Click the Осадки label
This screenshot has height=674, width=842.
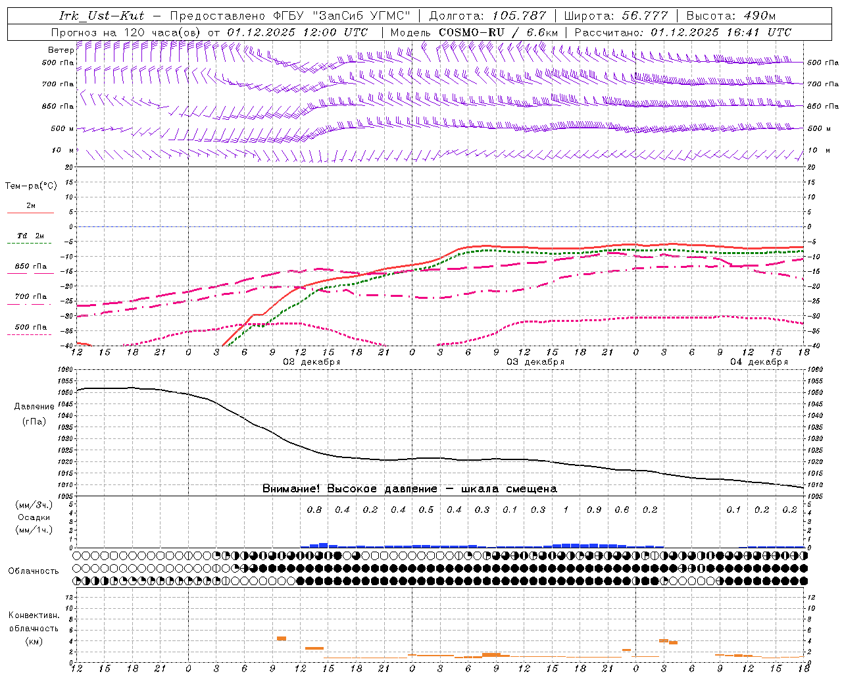tap(34, 517)
